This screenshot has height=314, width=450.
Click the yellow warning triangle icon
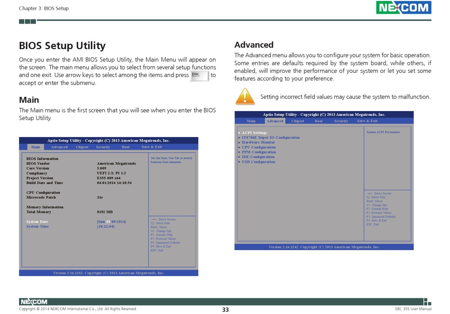244,96
